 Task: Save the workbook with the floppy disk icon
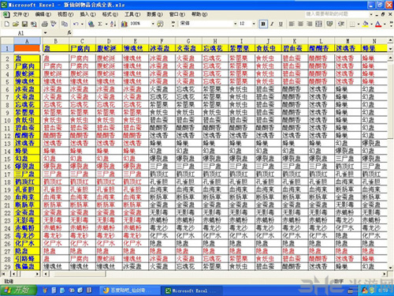click(24, 24)
